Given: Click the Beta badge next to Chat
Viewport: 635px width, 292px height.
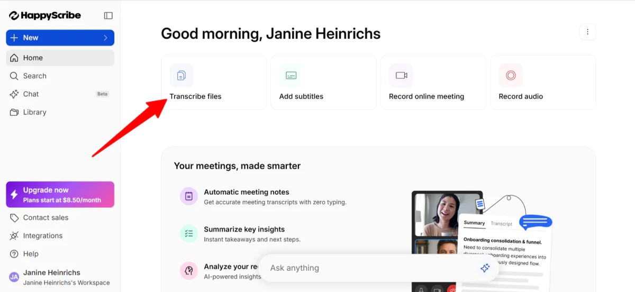Looking at the screenshot, I should (102, 94).
